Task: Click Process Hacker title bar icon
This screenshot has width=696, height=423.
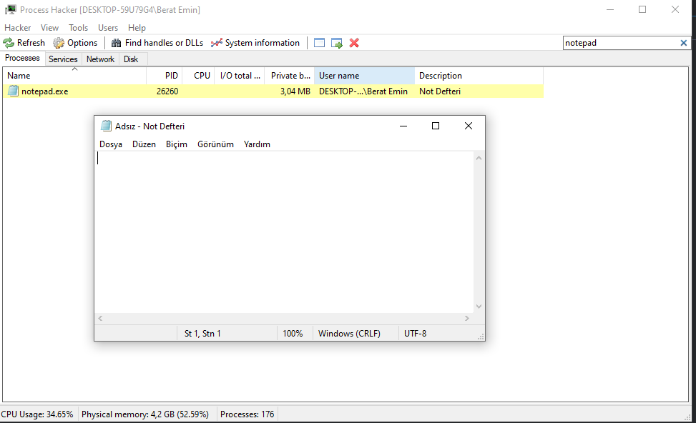Action: pyautogui.click(x=10, y=9)
